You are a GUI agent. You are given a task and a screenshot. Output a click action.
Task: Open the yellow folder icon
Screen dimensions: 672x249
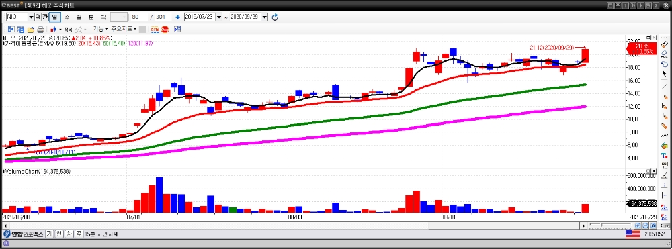[30, 30]
